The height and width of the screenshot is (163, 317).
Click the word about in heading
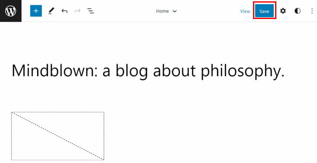click(x=174, y=70)
